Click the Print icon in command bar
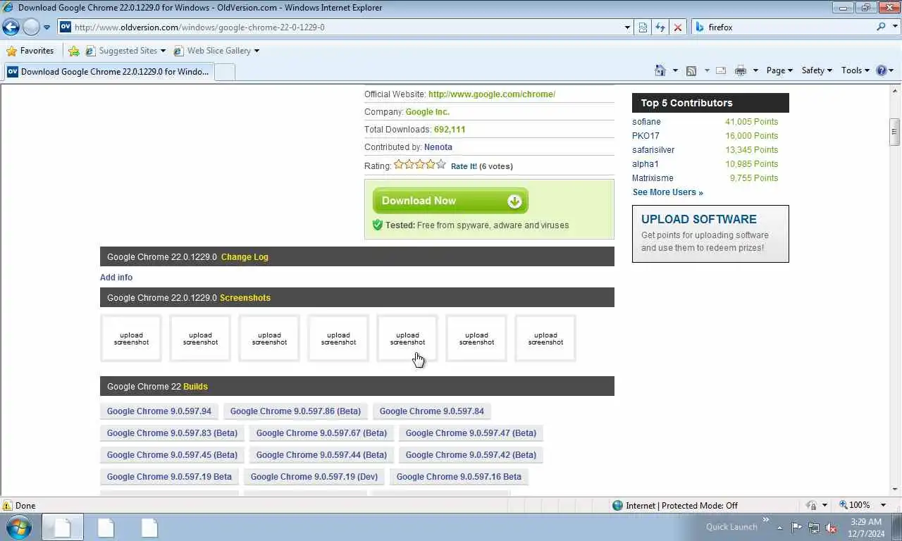The height and width of the screenshot is (541, 902). [x=740, y=70]
